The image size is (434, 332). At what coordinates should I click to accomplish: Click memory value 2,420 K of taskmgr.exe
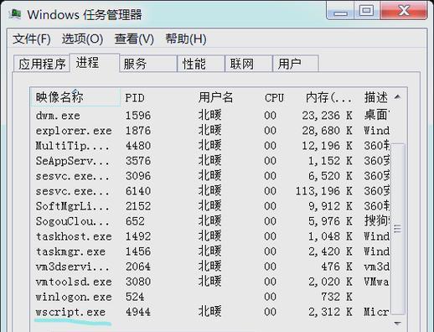tap(330, 252)
